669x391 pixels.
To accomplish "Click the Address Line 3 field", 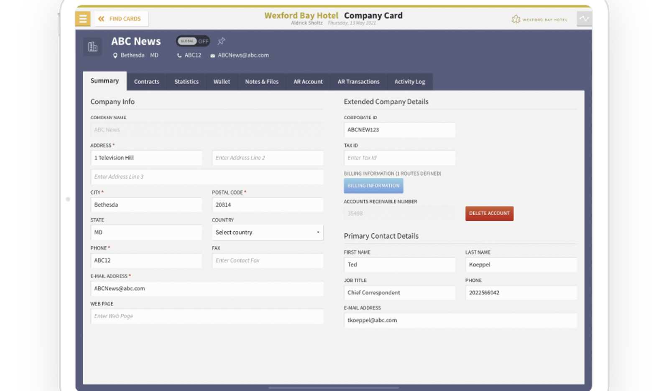I will point(207,177).
